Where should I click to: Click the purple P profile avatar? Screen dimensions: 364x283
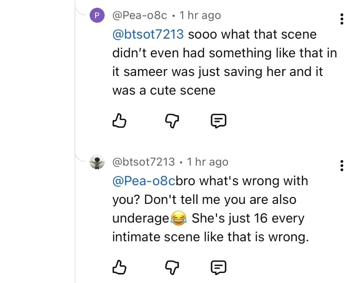coord(97,15)
